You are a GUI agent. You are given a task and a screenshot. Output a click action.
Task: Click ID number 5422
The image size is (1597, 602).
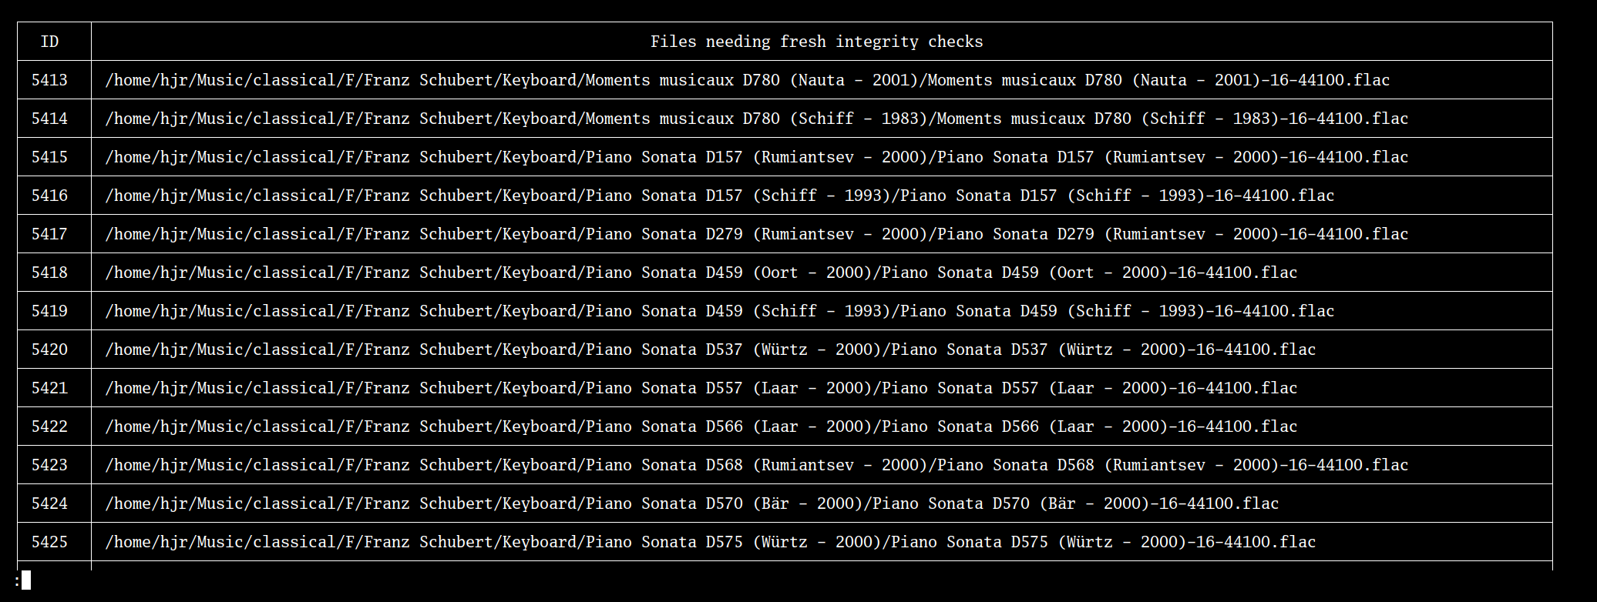(x=49, y=426)
